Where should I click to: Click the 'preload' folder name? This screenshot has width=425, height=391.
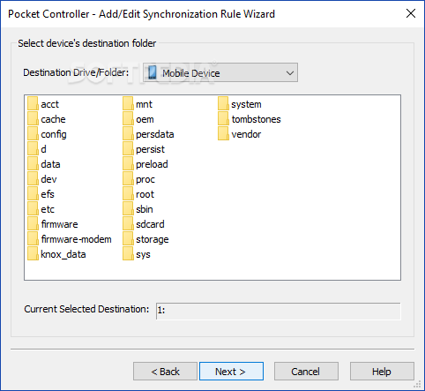[x=152, y=164]
